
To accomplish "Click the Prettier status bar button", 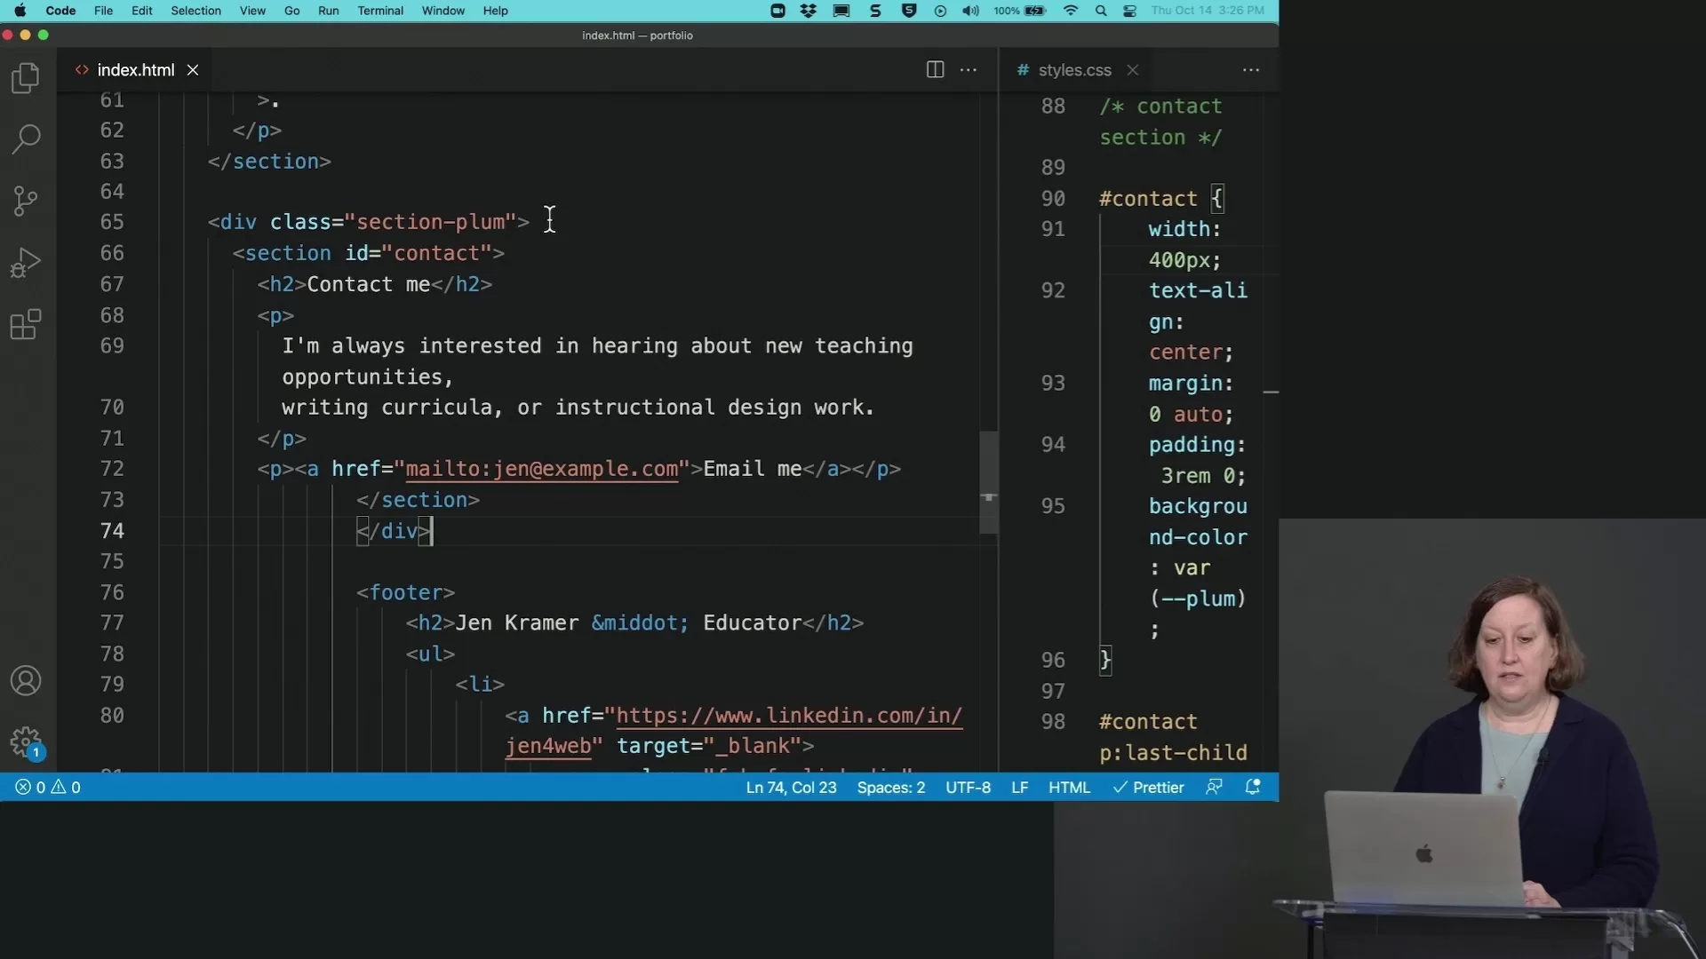I will (x=1149, y=788).
